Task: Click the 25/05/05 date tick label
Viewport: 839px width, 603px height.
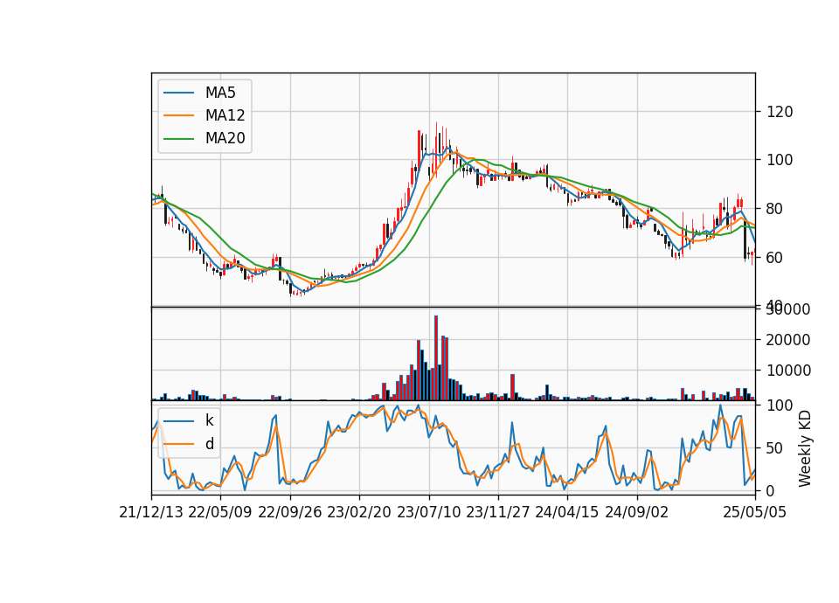Action: tap(755, 513)
